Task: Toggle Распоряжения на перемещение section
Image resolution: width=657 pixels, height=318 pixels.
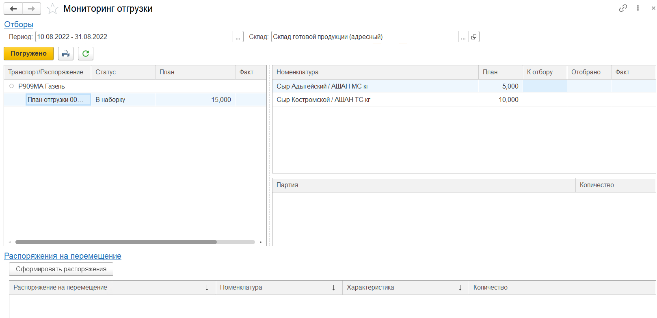Action: [63, 256]
